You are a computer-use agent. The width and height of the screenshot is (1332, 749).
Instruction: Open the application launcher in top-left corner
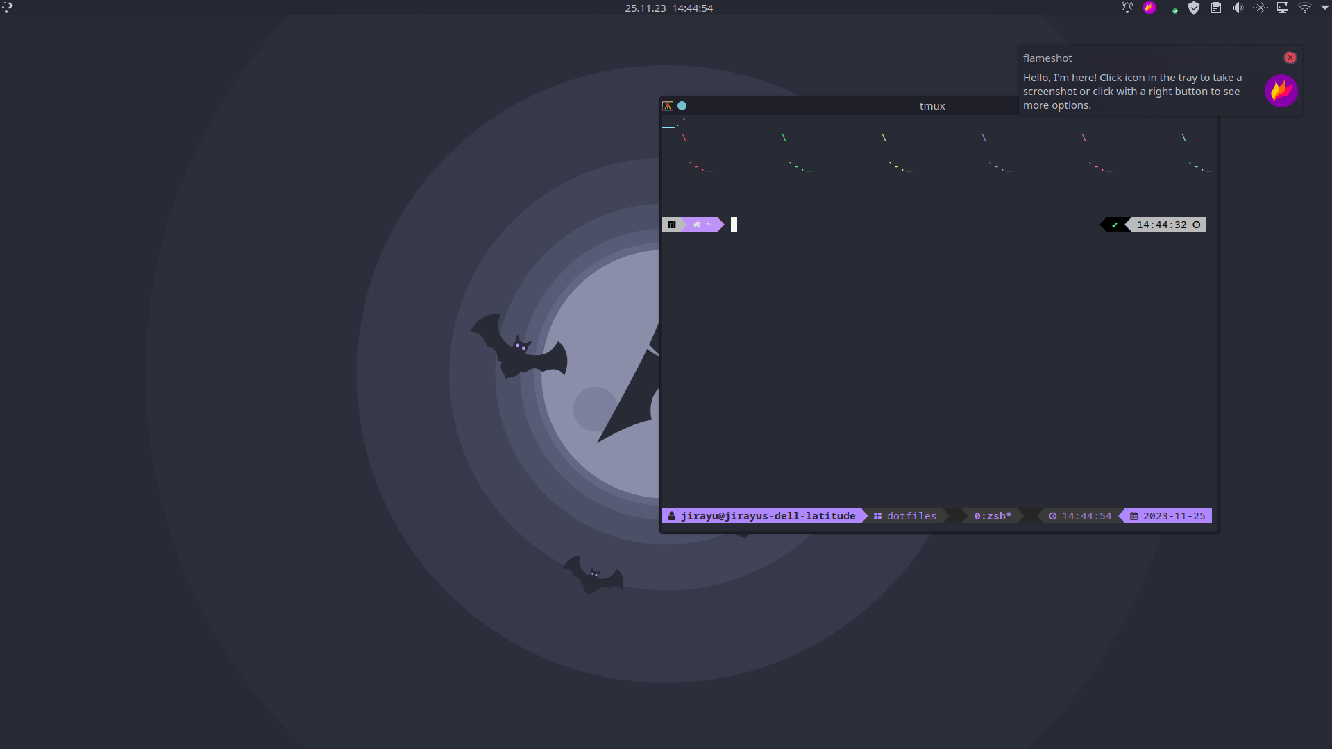8,8
